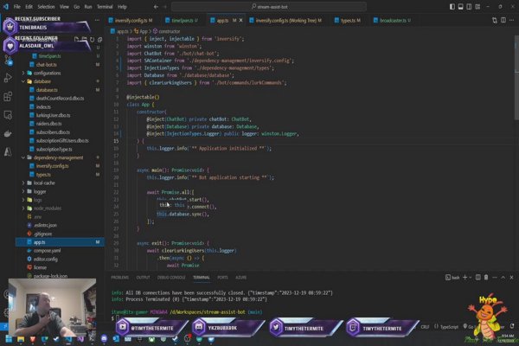Go forward using the navigation arrow
The image size is (519, 346).
tap(165, 7)
